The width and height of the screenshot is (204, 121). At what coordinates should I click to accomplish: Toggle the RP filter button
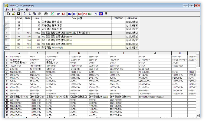tap(75, 14)
